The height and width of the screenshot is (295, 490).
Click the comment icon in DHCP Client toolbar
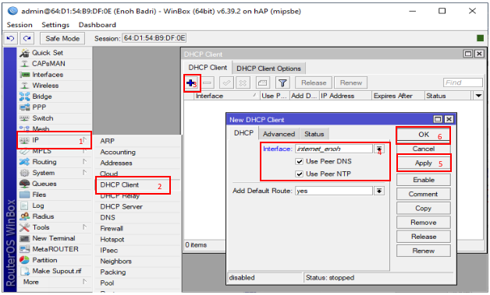point(263,83)
